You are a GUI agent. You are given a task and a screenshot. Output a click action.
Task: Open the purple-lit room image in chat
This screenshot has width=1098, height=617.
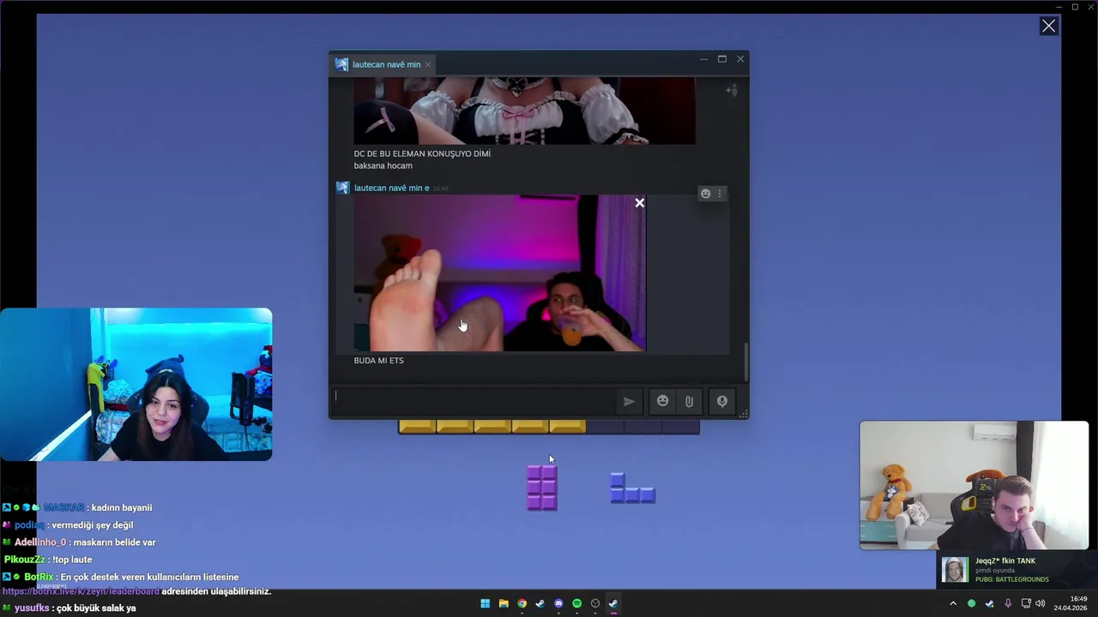click(x=500, y=273)
